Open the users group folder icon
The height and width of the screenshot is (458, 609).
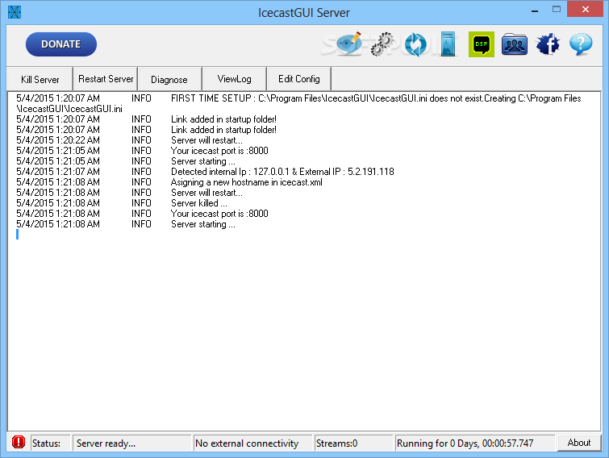[515, 44]
